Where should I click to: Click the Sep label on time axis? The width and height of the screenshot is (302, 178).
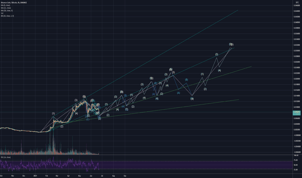point(125,176)
